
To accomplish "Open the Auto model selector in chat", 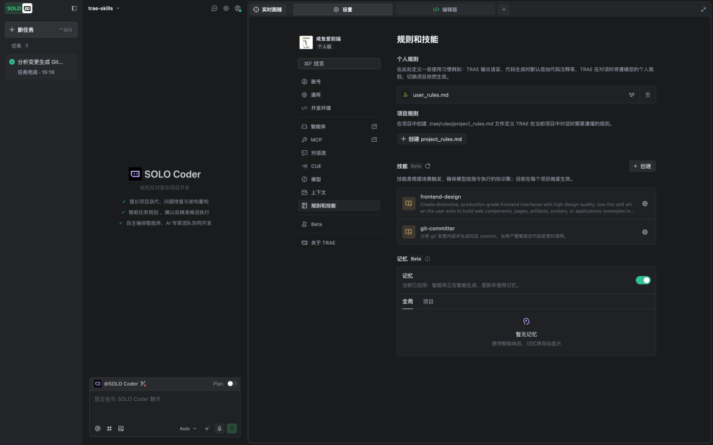I will (x=187, y=429).
